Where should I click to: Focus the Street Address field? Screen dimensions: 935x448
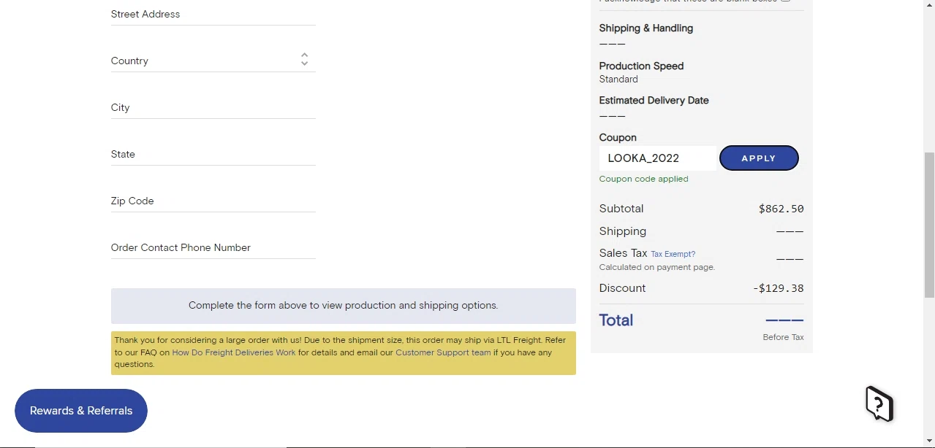[x=213, y=14]
